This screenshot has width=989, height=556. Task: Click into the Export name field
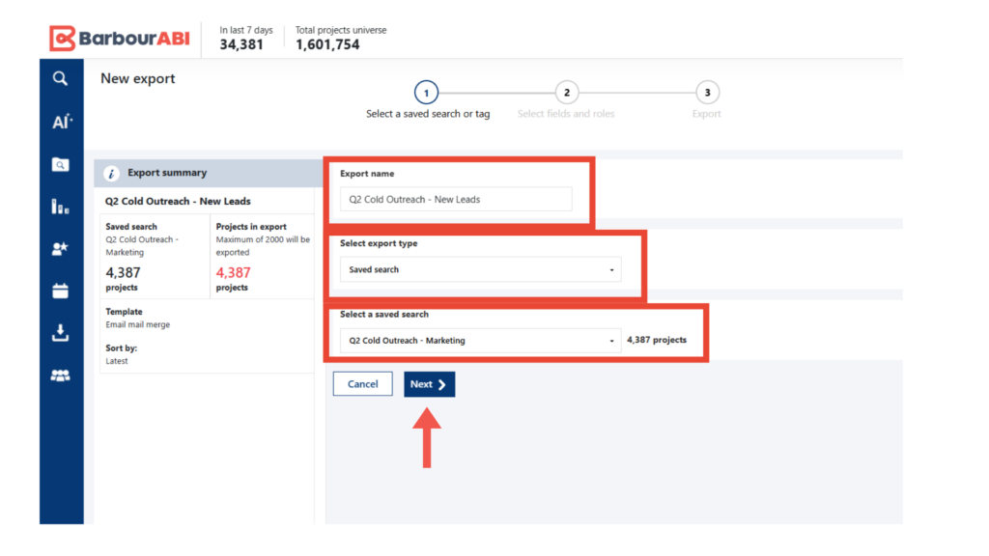click(x=456, y=200)
